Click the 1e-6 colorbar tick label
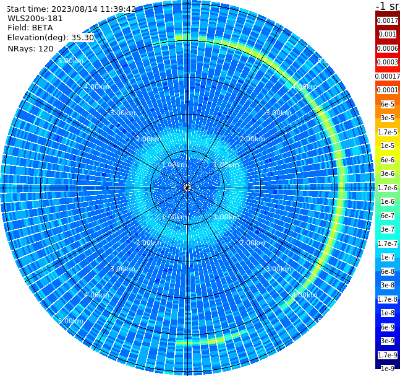 (x=388, y=201)
